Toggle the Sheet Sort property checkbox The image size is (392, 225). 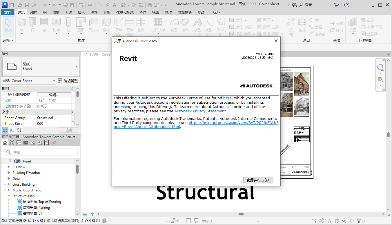point(73,124)
